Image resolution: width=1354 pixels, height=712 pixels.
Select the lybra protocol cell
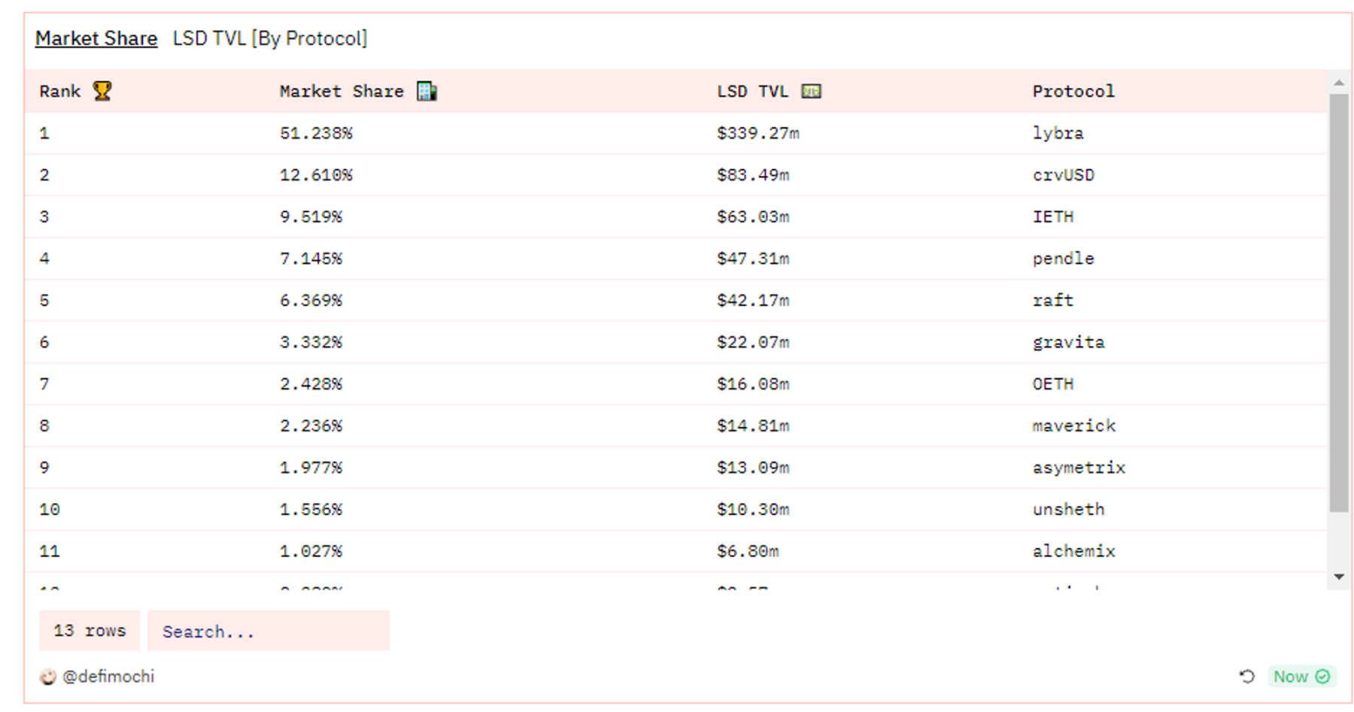1058,134
